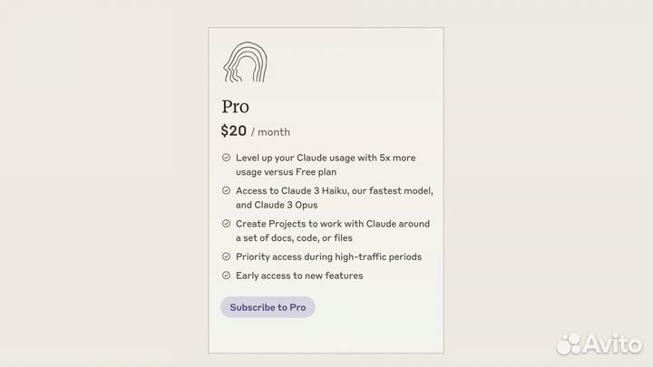Click "Priority access during high-traffic periods" text
The height and width of the screenshot is (367, 653).
tap(328, 256)
